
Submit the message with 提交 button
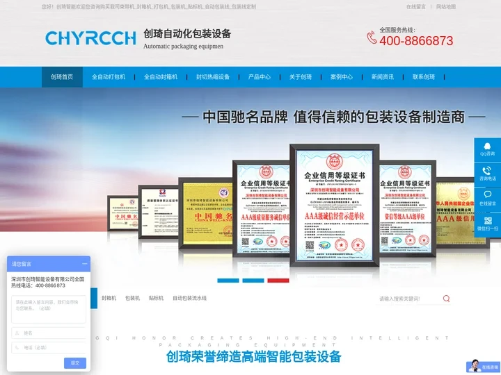click(75, 363)
